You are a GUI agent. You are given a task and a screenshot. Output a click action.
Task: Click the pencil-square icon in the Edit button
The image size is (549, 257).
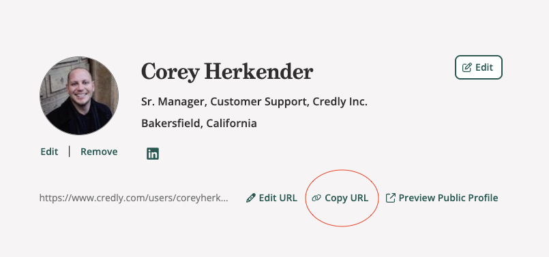(467, 67)
